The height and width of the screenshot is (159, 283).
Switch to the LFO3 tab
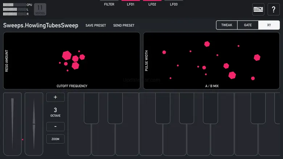coord(174,3)
